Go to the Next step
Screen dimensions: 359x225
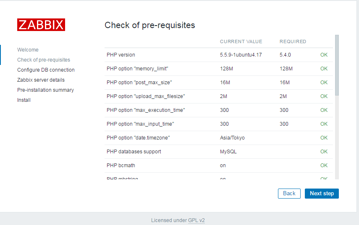(322, 194)
